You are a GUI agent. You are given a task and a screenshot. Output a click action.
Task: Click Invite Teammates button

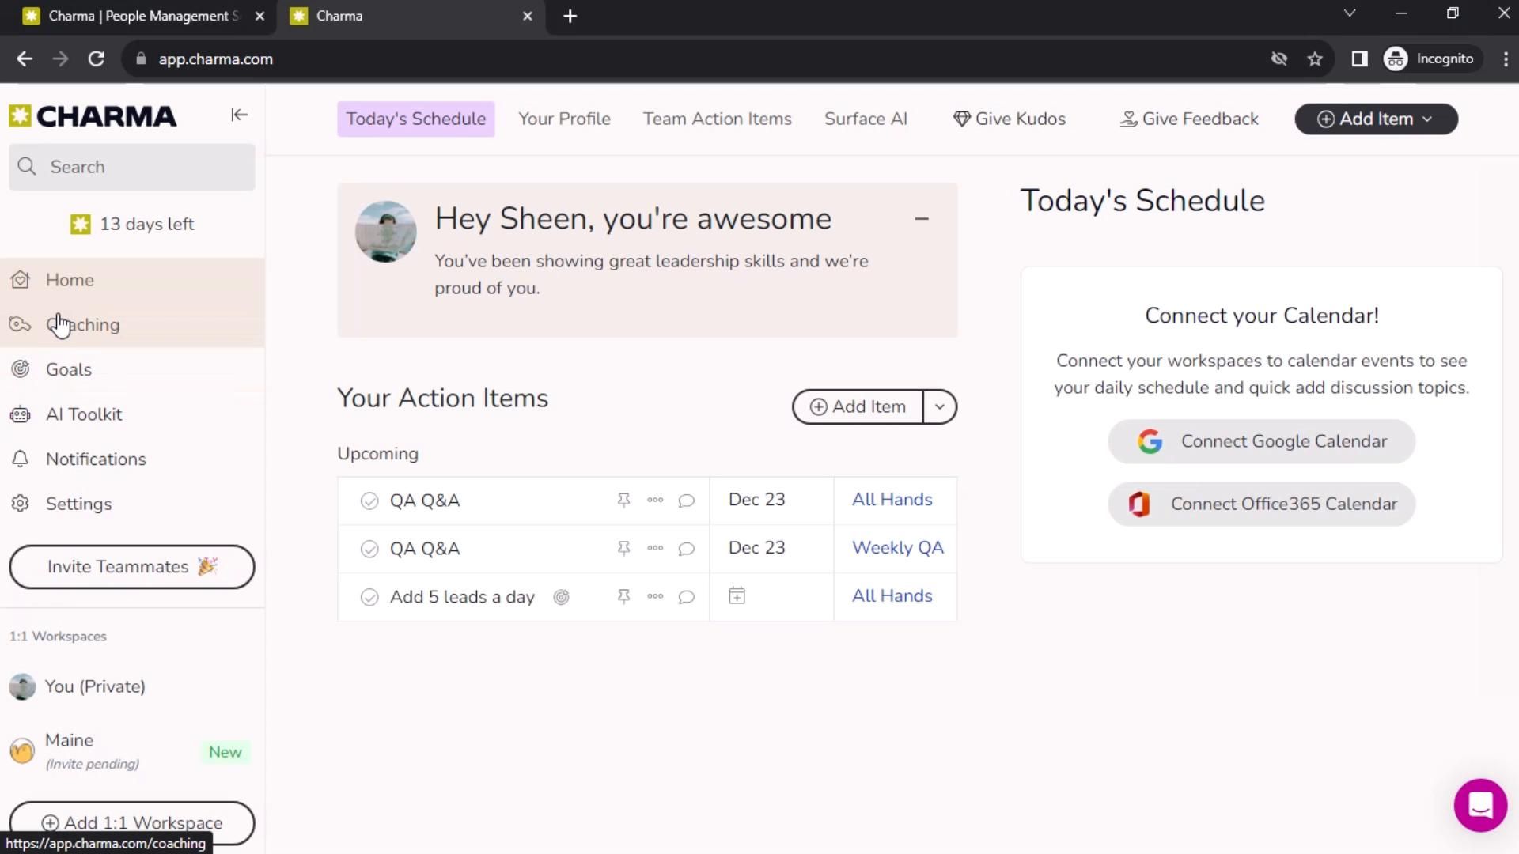point(132,567)
